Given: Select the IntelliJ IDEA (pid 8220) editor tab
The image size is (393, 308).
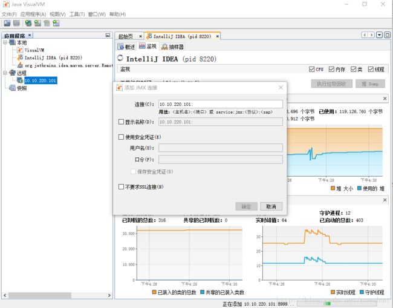Looking at the screenshot, I should pos(182,37).
